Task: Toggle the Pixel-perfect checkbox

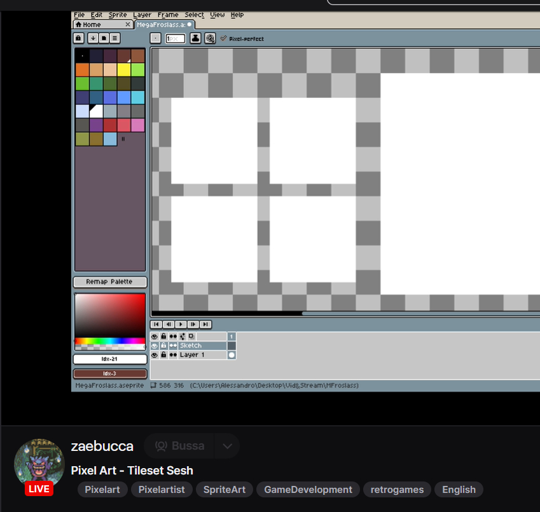Action: 224,38
